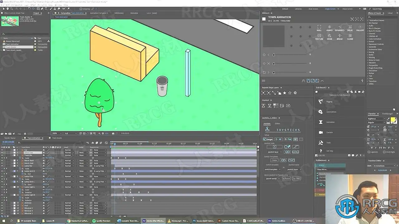This screenshot has width=399, height=224.
Task: Click Motion-3 lightning bolt icon
Action: tap(362, 81)
